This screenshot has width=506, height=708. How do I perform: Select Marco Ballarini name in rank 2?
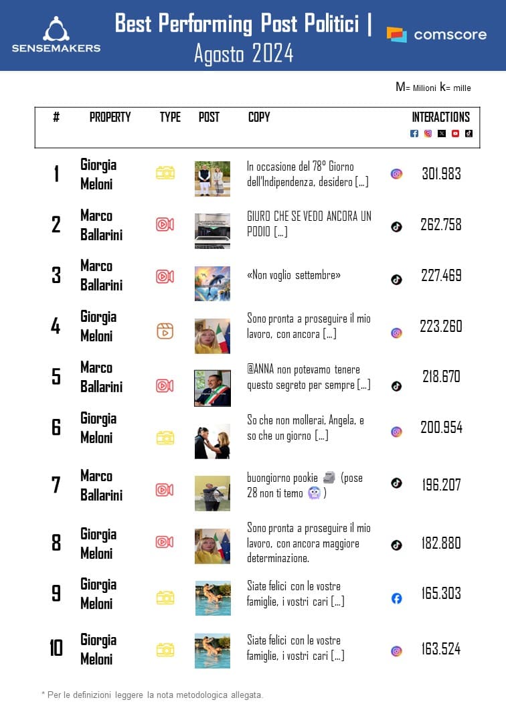tap(101, 225)
